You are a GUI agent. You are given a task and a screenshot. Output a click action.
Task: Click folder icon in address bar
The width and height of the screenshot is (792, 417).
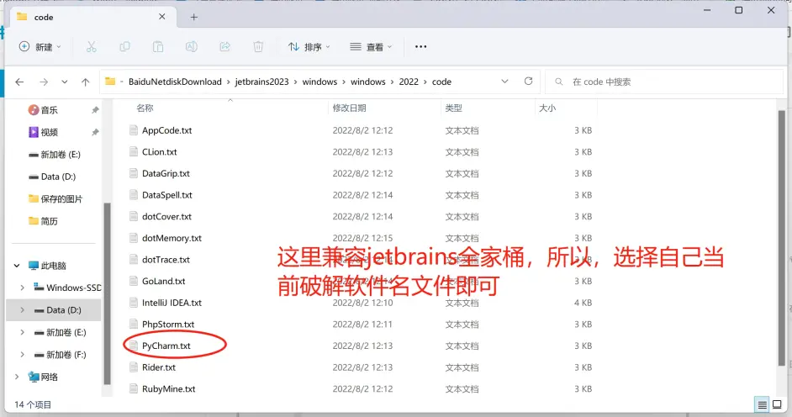110,82
